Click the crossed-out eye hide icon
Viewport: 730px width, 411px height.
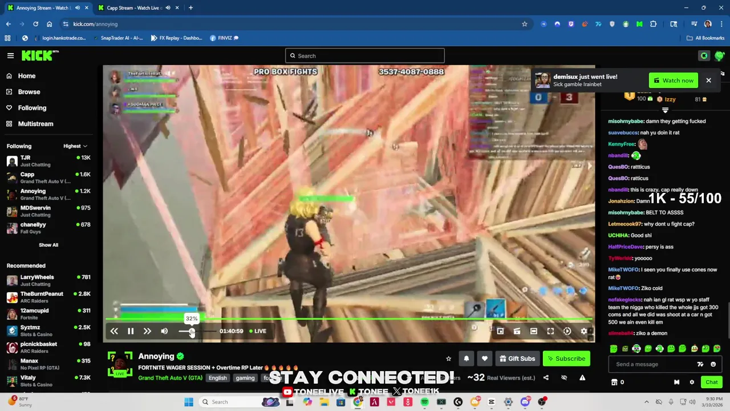[x=564, y=378]
